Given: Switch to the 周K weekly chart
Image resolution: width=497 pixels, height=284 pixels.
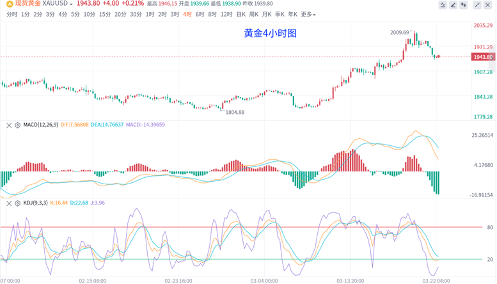Looking at the screenshot, I should click(x=254, y=14).
